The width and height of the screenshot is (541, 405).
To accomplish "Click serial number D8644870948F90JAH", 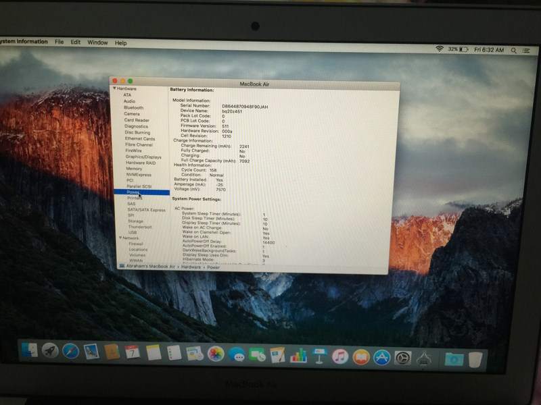I will pos(245,107).
